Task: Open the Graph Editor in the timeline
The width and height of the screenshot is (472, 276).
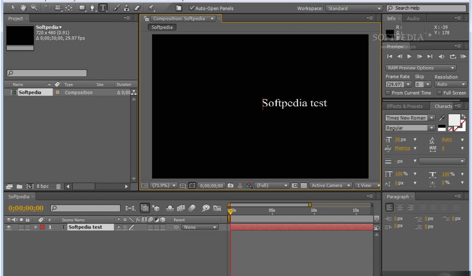Action: coord(217,208)
